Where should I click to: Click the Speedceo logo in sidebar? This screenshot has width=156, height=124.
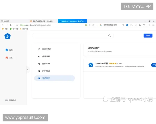click(x=8, y=36)
